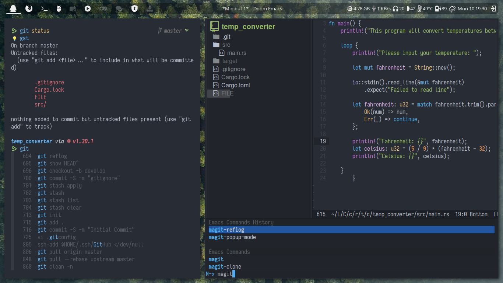Click the temp_converter project root label
Screen dimensions: 503x283
point(248,27)
